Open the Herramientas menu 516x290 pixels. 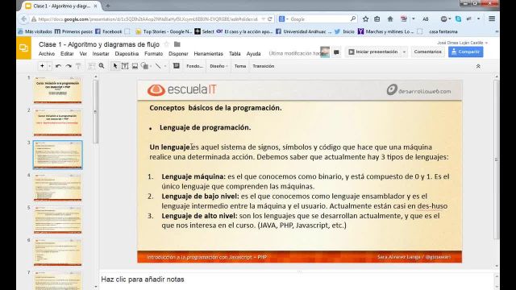coord(208,54)
